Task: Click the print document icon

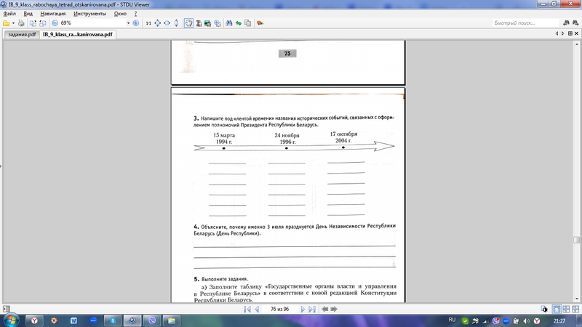Action: pyautogui.click(x=22, y=23)
